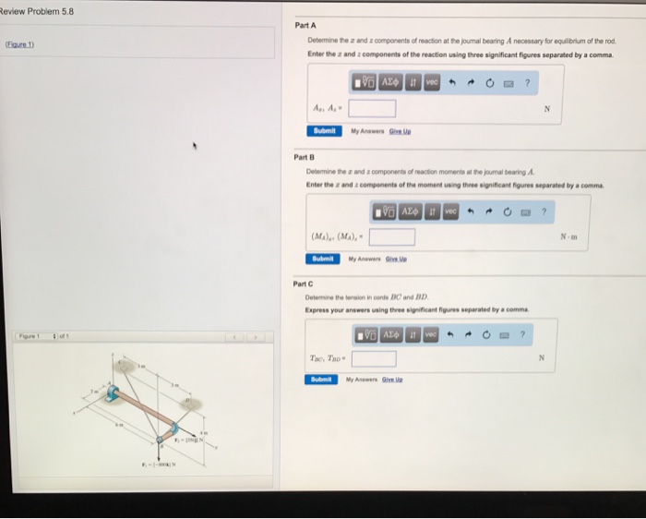
Task: Click subscript/superscript arrows icon in Part B
Action: [x=432, y=211]
